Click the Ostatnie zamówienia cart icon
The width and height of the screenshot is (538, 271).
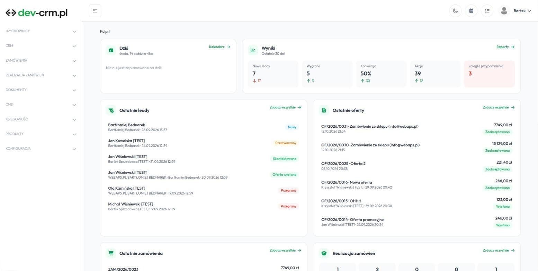[111, 253]
